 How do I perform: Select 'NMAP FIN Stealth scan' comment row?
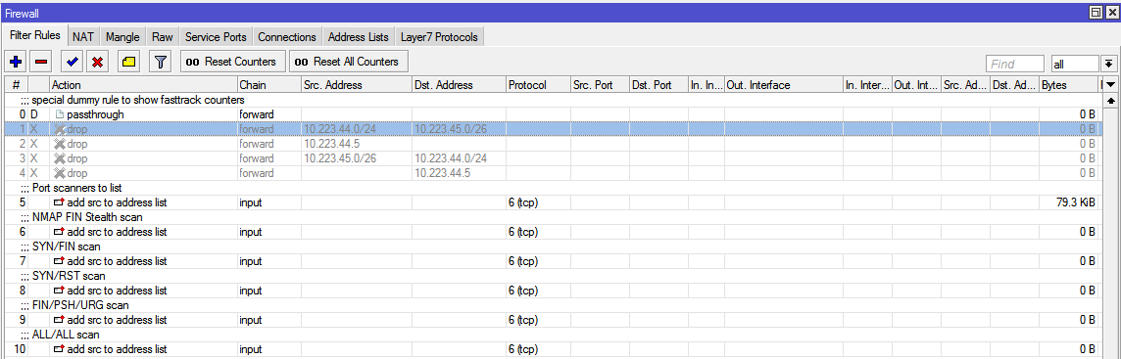tap(554, 217)
